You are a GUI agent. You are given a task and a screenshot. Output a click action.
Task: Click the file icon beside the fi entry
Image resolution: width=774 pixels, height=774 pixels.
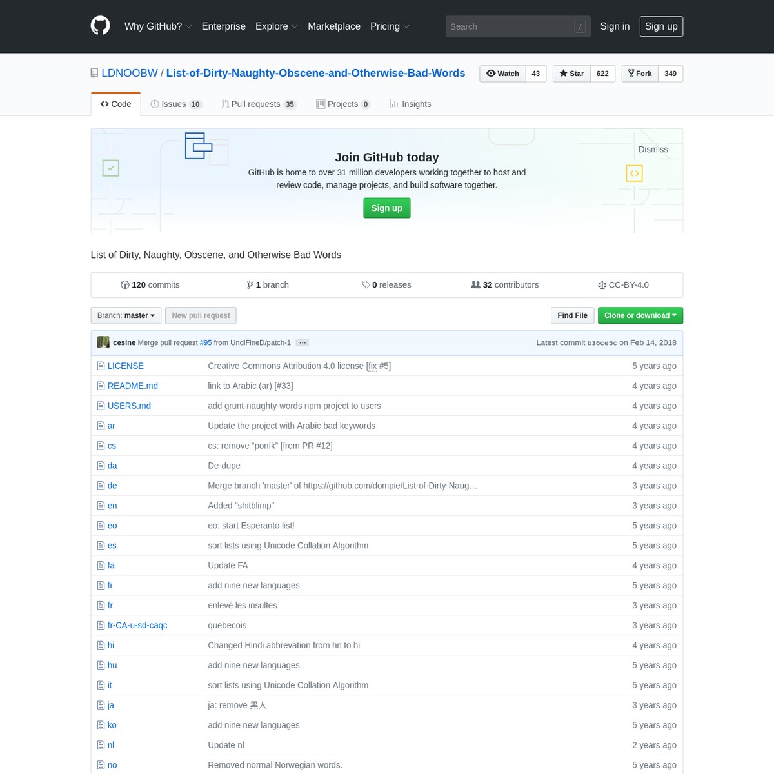[x=101, y=586]
